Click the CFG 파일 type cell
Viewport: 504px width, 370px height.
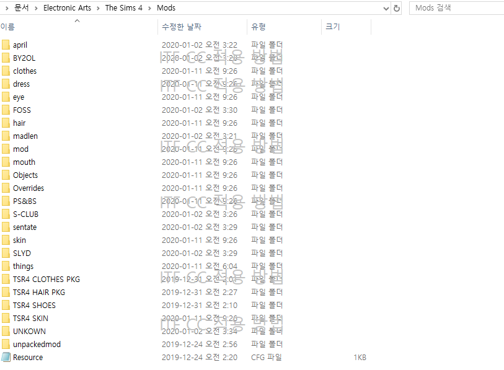click(266, 357)
